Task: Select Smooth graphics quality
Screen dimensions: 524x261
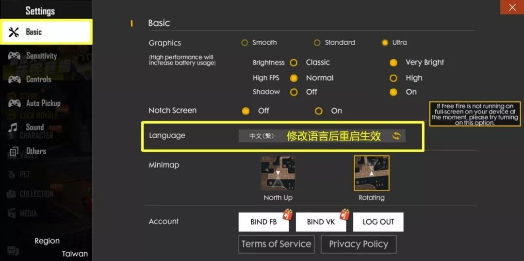Action: [245, 43]
